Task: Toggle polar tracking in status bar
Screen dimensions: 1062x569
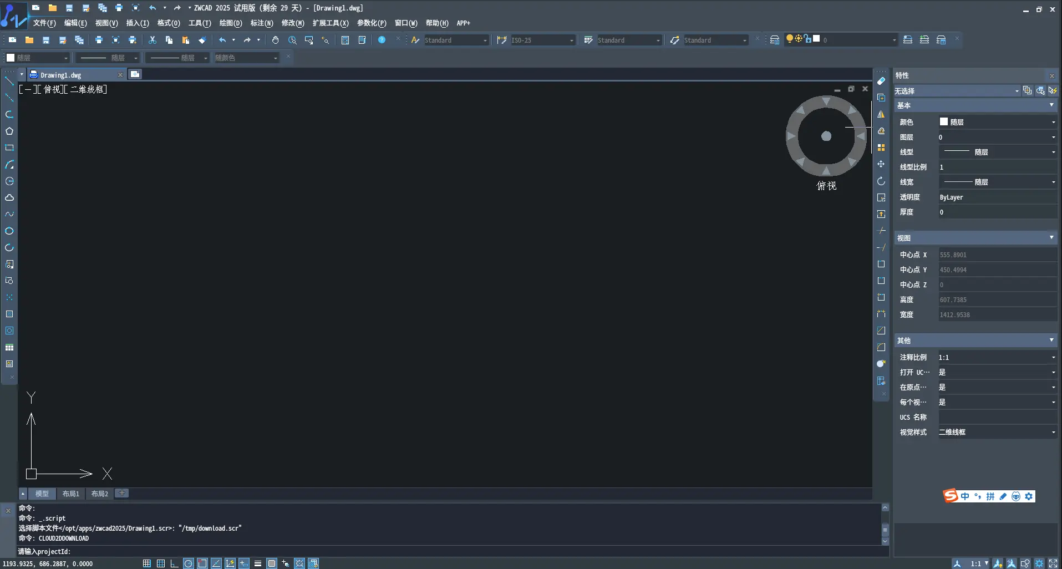Action: click(189, 563)
